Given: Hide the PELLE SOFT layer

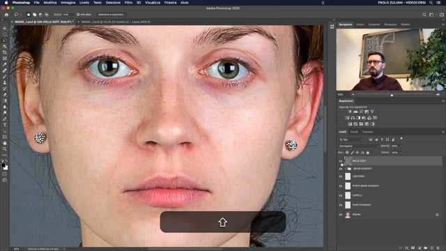Looking at the screenshot, I should (x=341, y=161).
